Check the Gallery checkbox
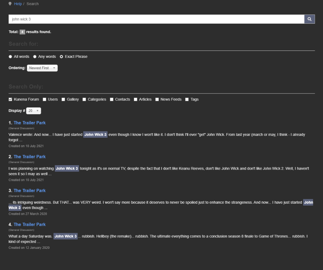Screen dimensions: 323x270 coord(63,99)
